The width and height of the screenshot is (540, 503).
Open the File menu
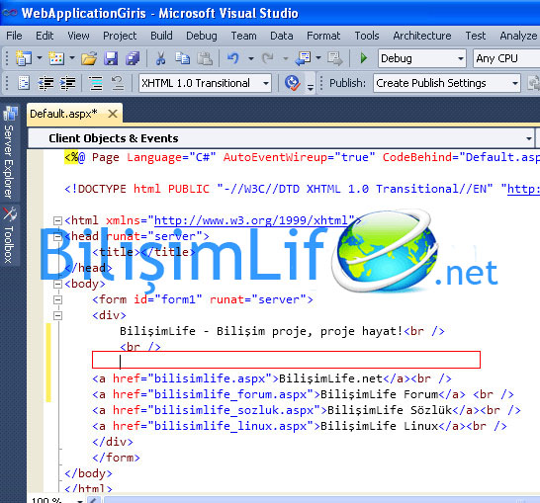tap(14, 36)
